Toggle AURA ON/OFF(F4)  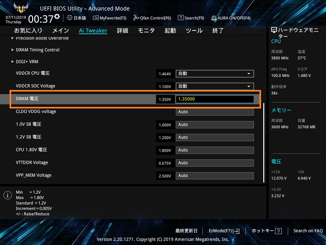coord(231,18)
